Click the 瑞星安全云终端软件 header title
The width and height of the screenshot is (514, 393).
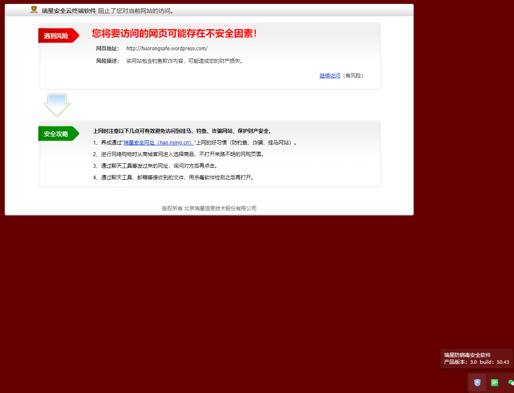pos(69,11)
